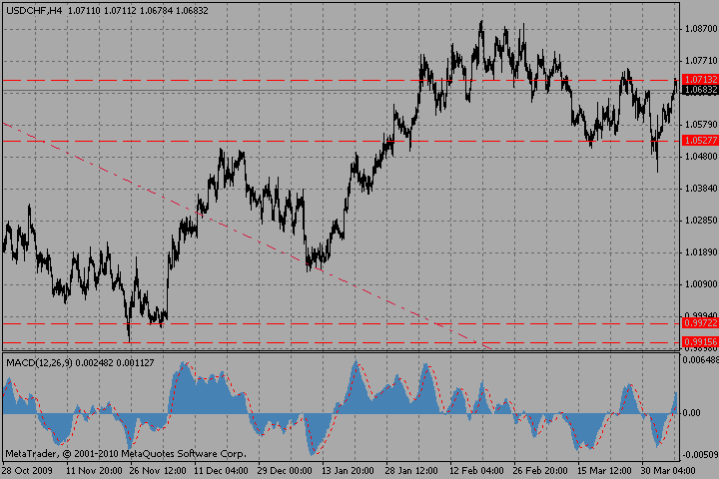Click the 30 Mar 04:00 date label

[x=668, y=471]
